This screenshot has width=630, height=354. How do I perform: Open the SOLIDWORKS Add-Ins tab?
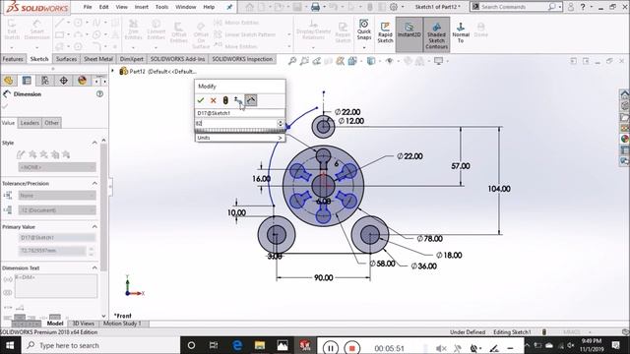(x=177, y=59)
